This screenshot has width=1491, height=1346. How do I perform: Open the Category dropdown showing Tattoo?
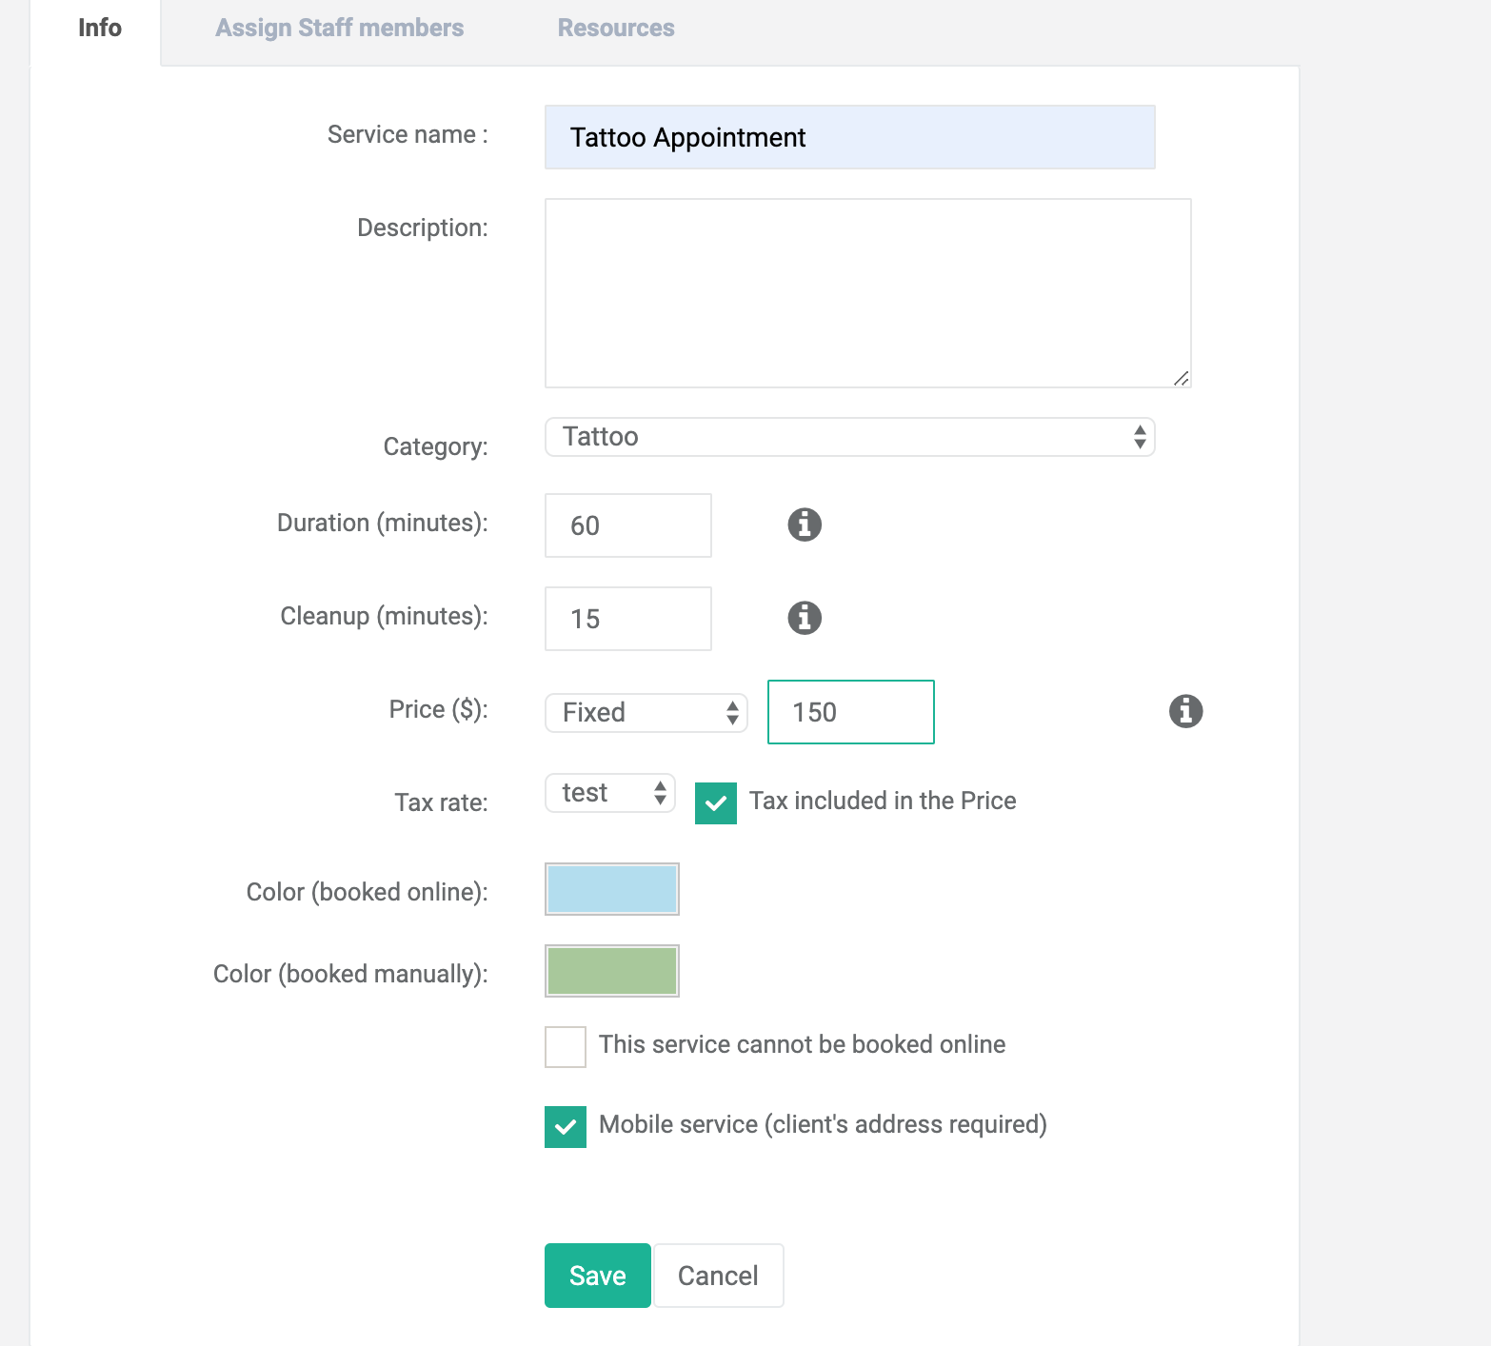[850, 437]
